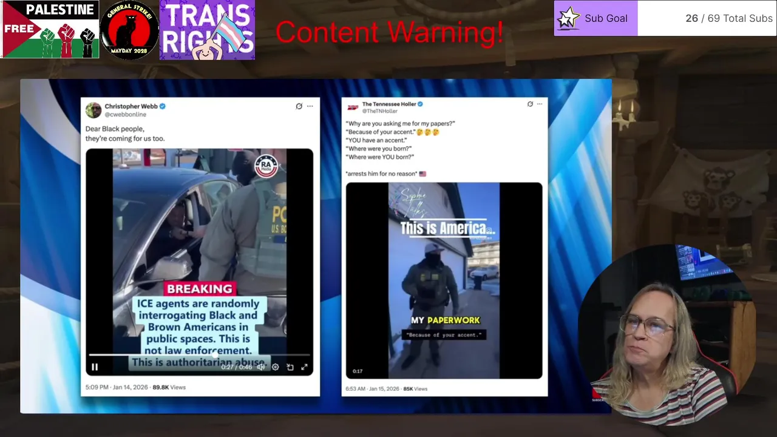
Task: Click the Grok icon on Christopher Webb tweet
Action: pos(299,106)
